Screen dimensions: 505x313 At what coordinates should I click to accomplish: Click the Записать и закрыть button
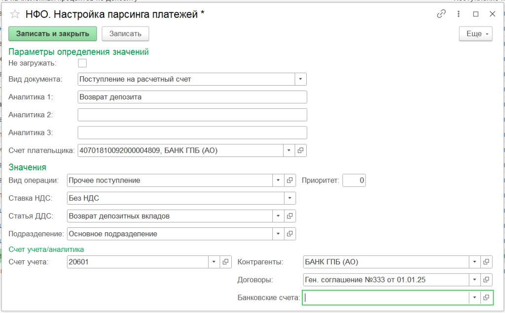[x=53, y=34]
